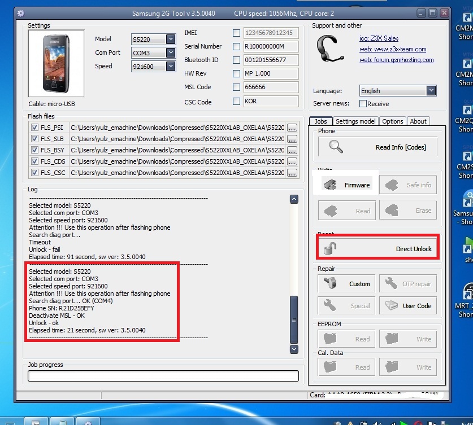The height and width of the screenshot is (425, 473).
Task: Click log scrollbar up arrow
Action: tap(294, 199)
